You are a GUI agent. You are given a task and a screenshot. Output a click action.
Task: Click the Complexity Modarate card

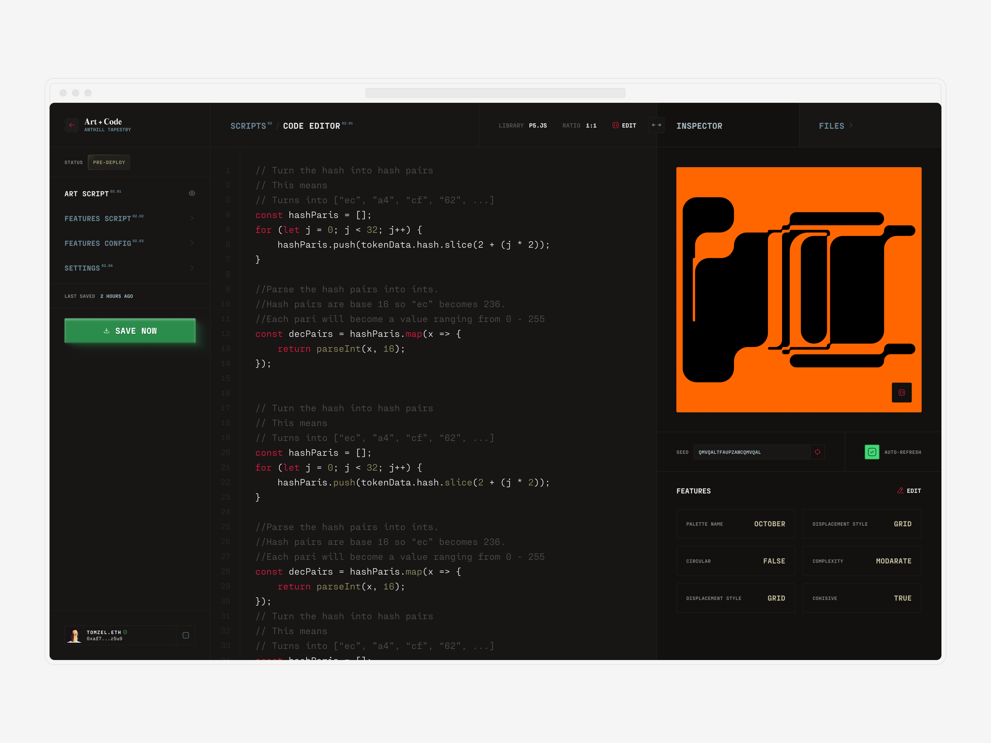tap(862, 561)
